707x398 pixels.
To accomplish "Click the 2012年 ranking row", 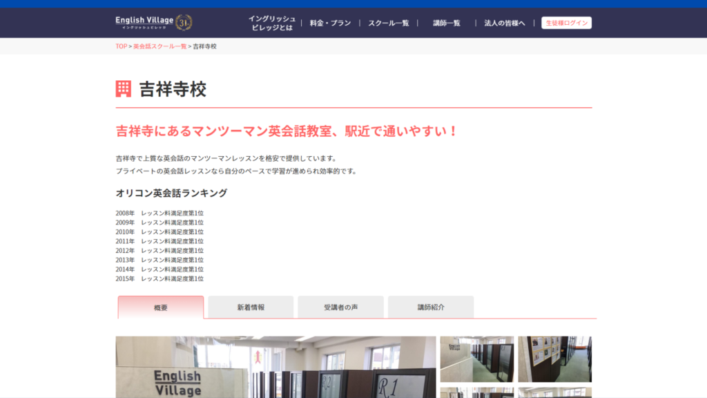I will 159,250.
